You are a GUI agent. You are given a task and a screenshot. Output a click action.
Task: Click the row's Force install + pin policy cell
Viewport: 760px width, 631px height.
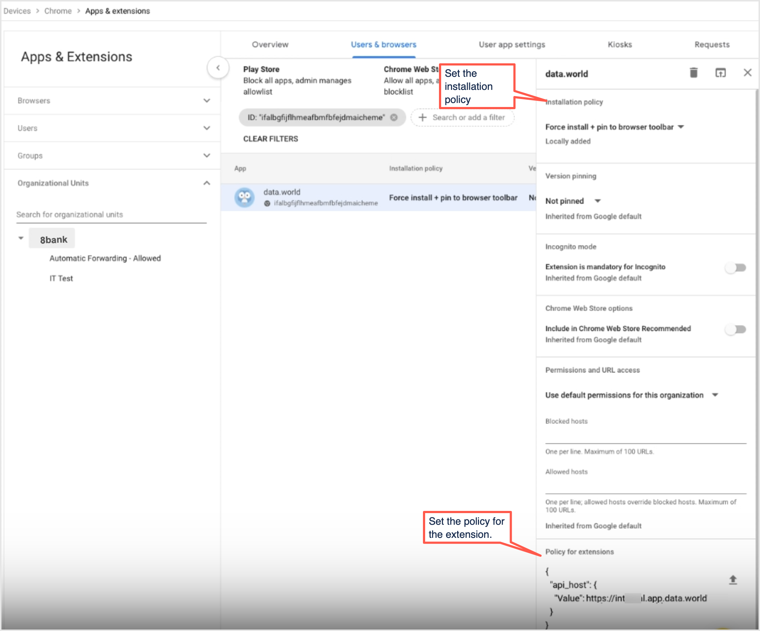point(453,198)
